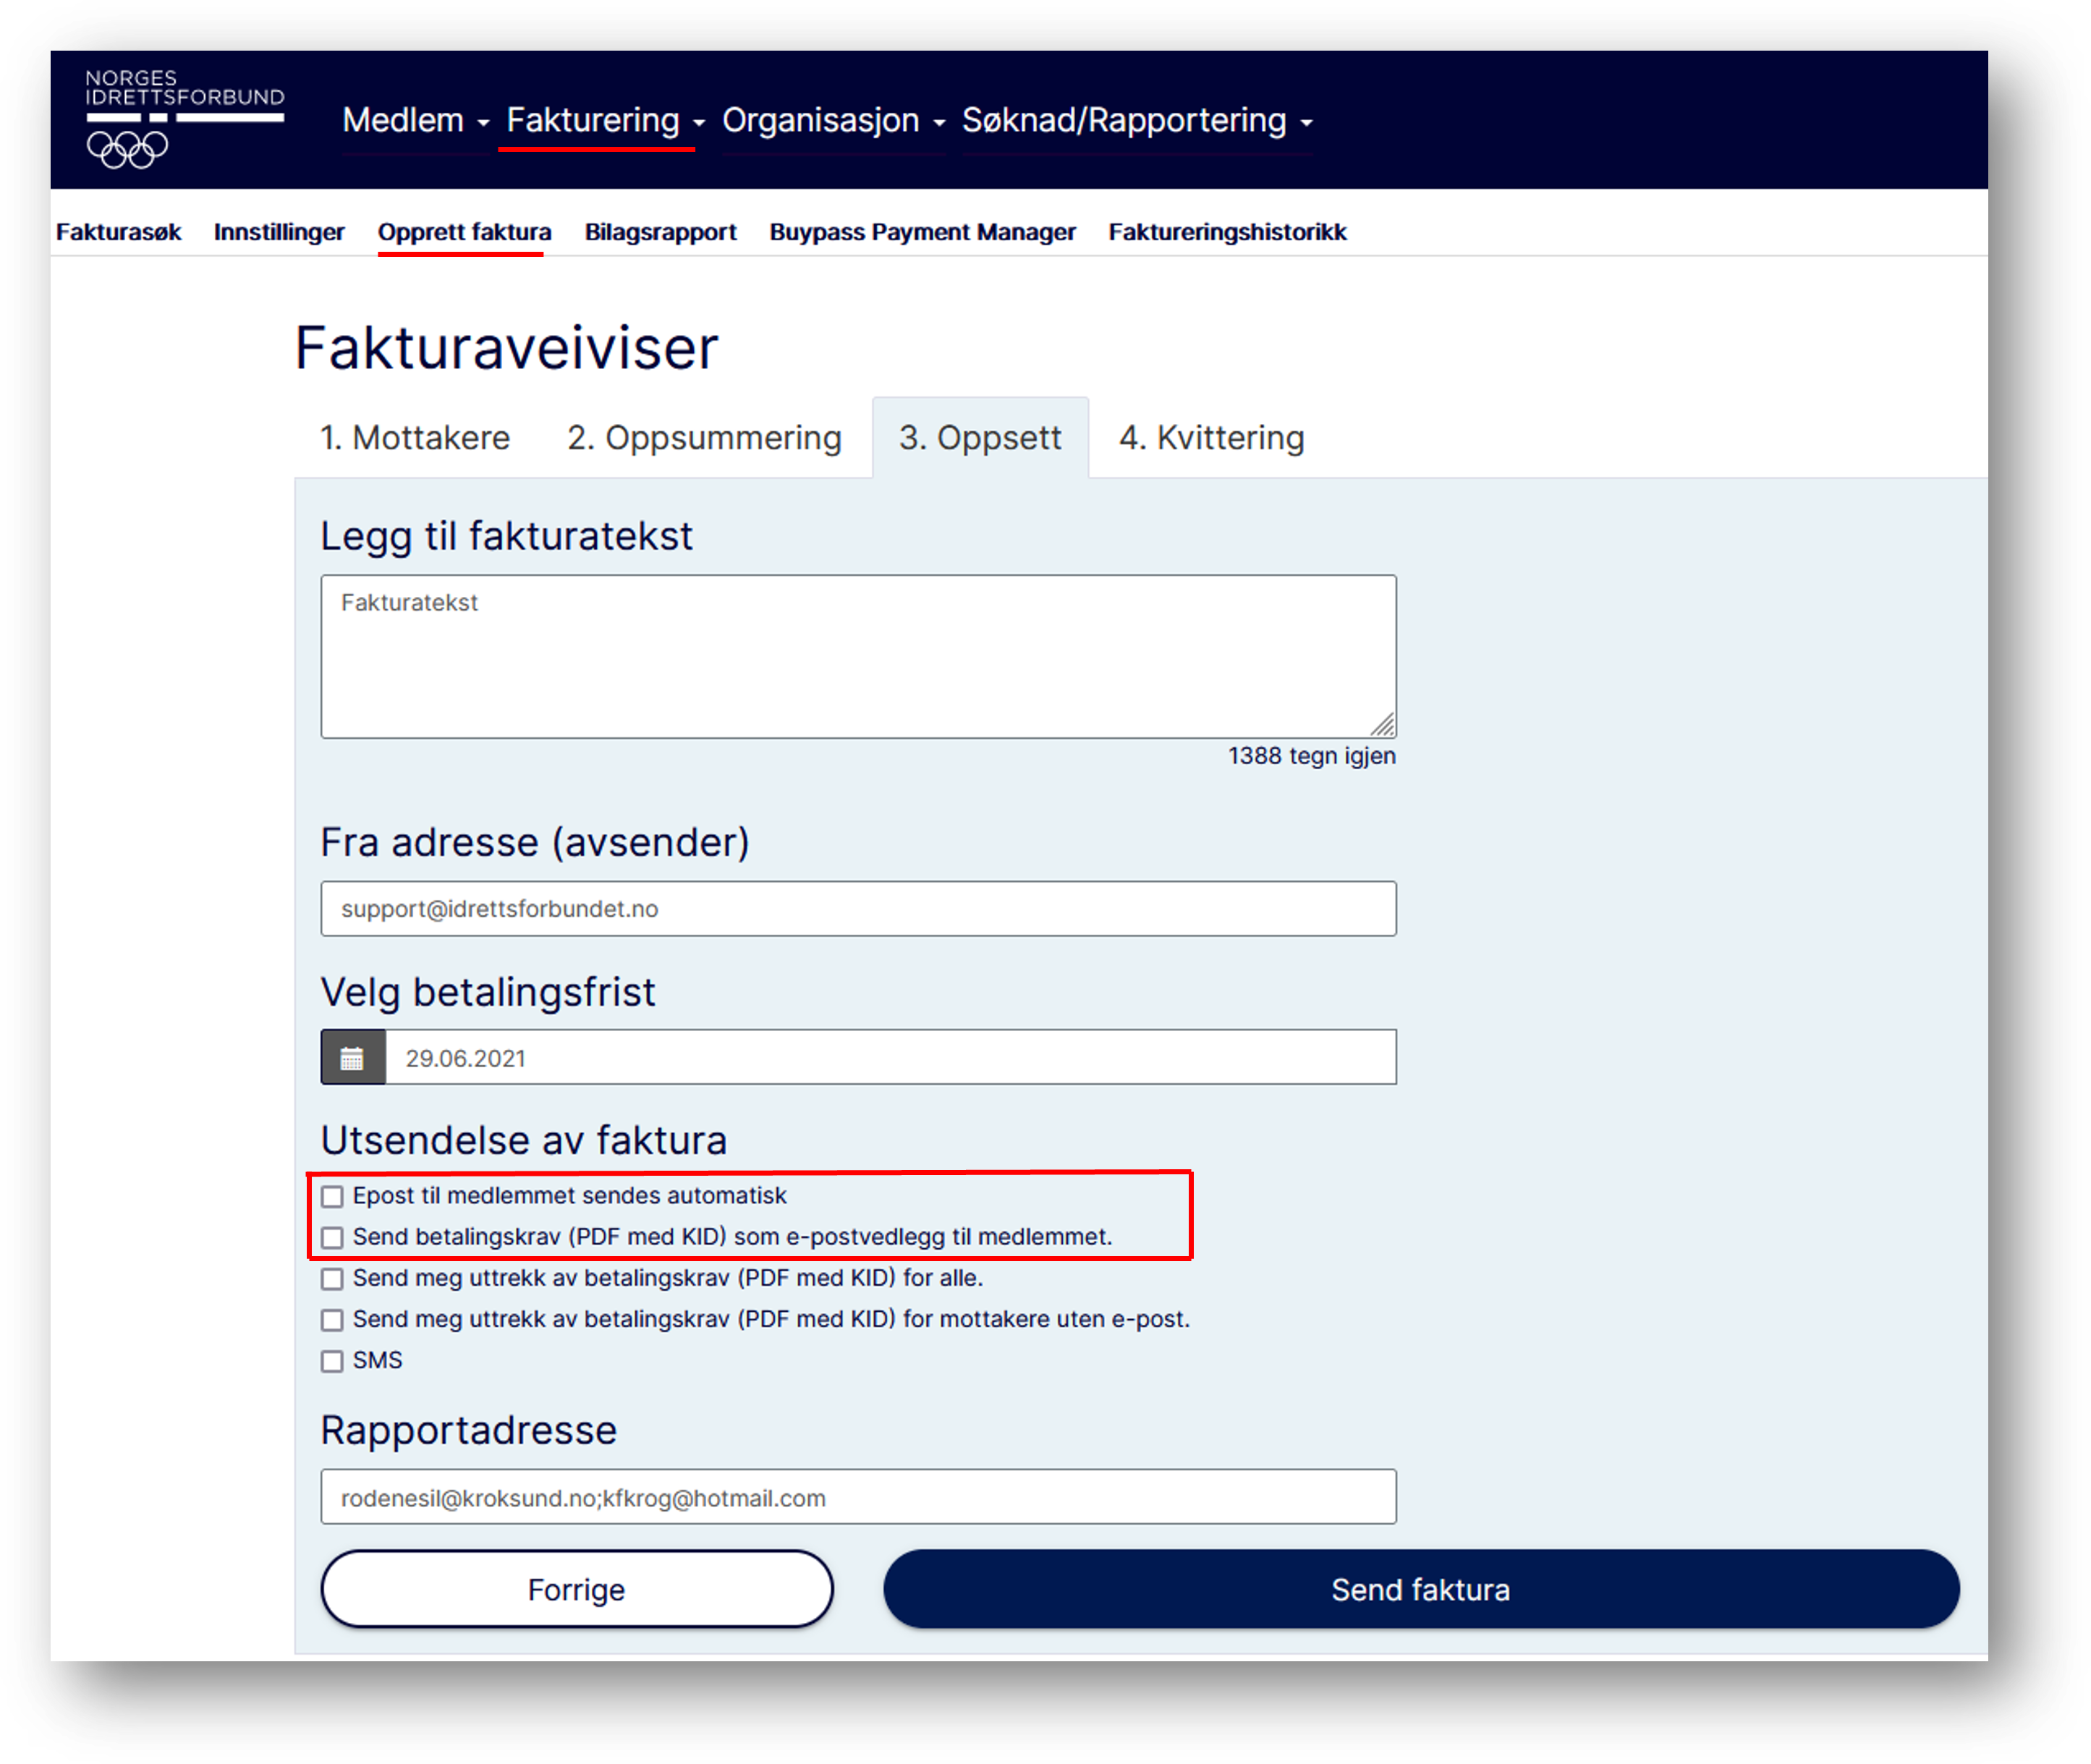Click the 'Fra adresse (avsender)' heading
Screen dimensions: 2091x1764
(x=535, y=843)
